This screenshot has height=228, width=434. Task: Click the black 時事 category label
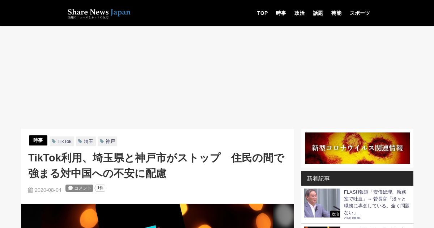click(38, 140)
